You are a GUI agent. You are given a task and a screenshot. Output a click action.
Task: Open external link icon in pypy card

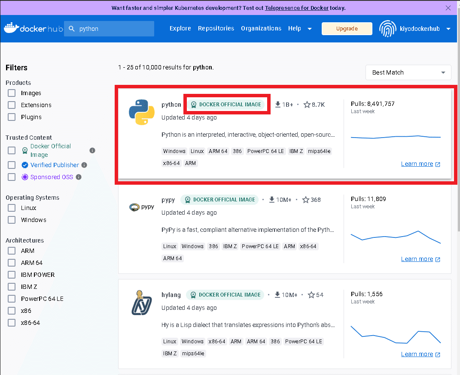click(438, 259)
